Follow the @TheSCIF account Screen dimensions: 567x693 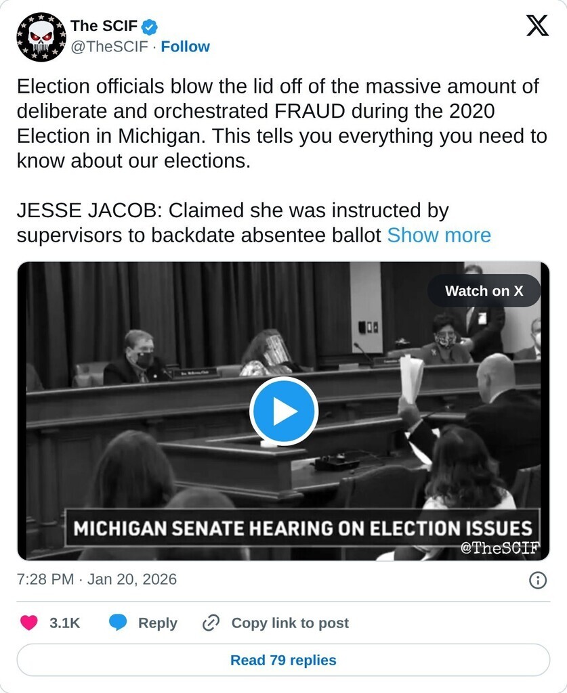pyautogui.click(x=185, y=47)
